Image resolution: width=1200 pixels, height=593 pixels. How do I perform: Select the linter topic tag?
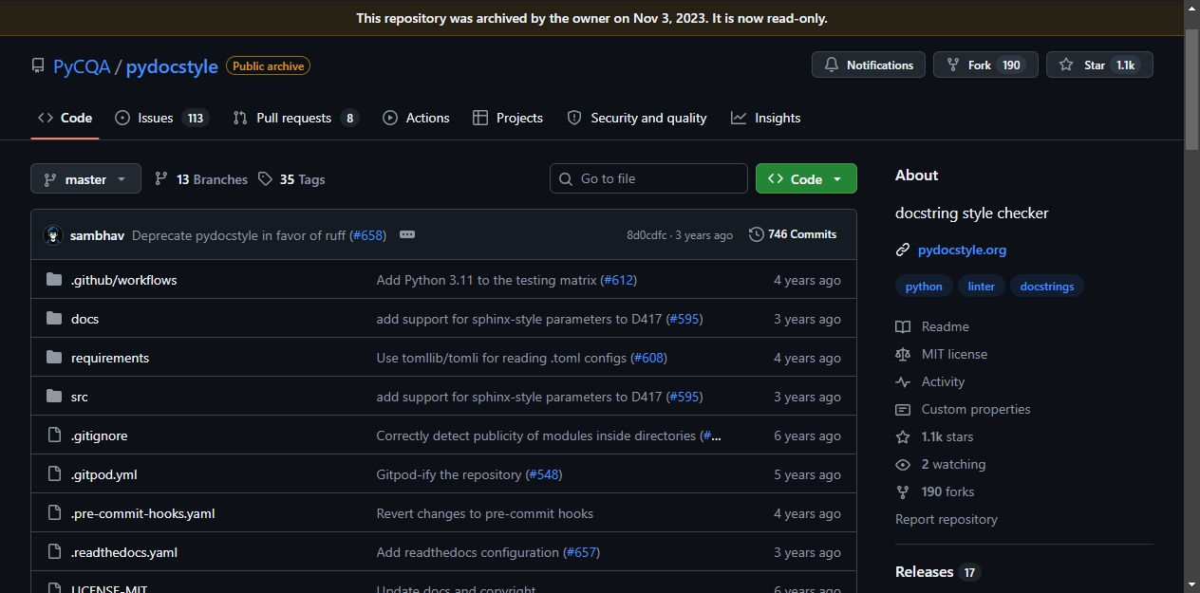pos(981,287)
